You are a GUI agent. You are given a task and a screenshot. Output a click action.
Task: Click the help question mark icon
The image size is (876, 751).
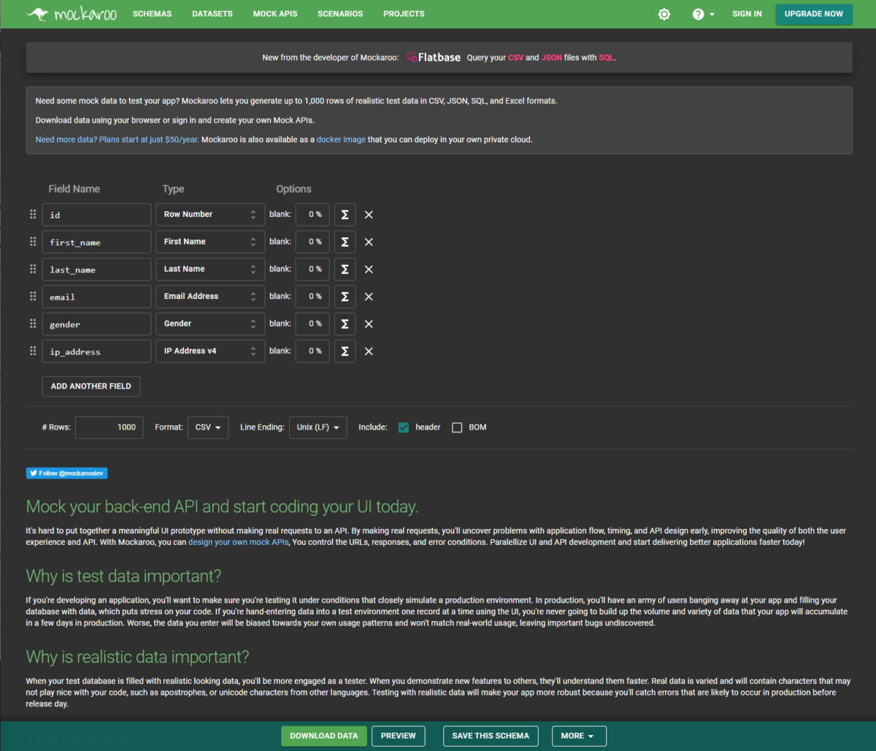pos(698,14)
